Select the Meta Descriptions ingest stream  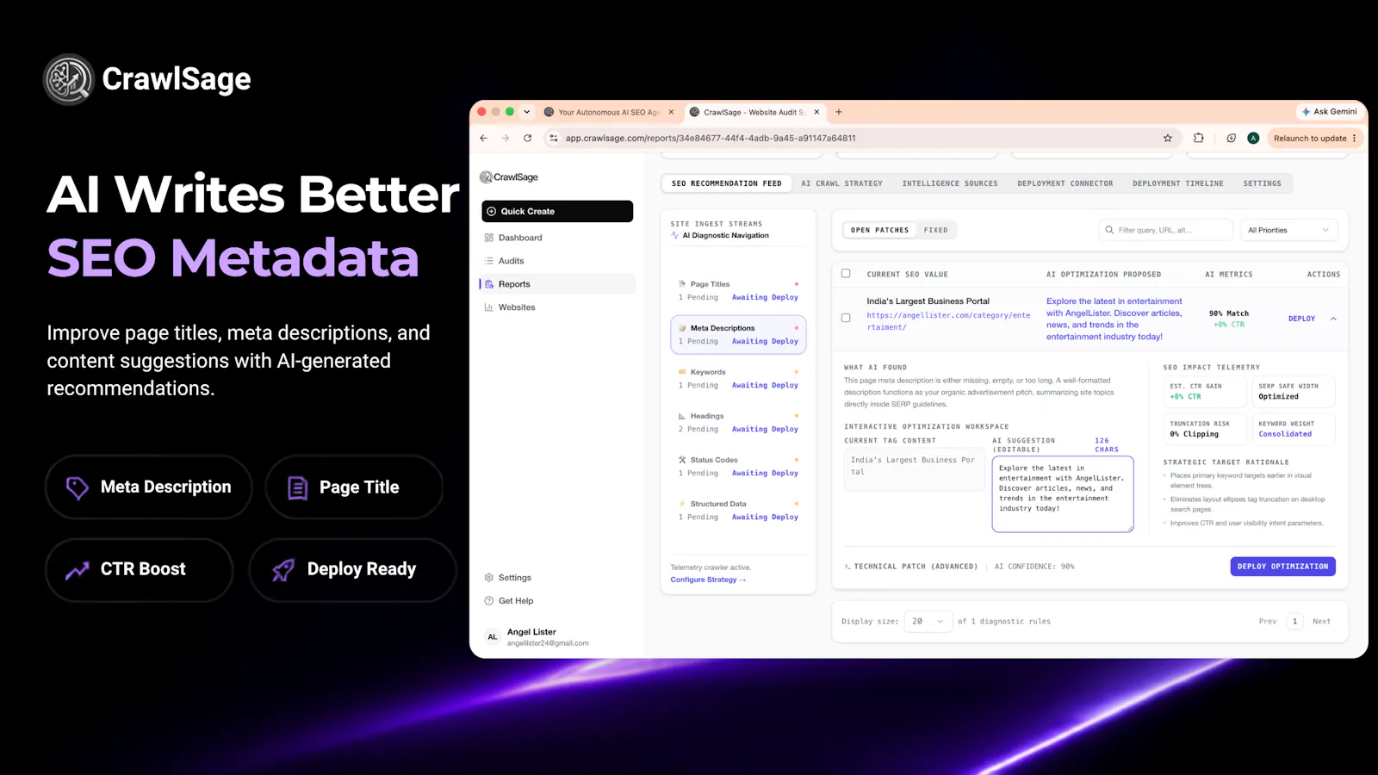coord(738,334)
